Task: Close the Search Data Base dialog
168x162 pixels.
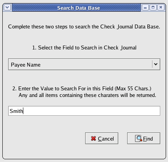Action: (161, 7)
